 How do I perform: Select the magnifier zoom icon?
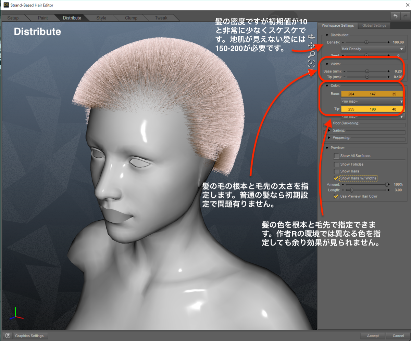(311, 54)
